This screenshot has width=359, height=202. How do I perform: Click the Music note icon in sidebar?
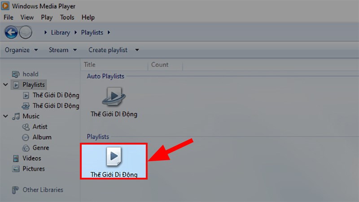coord(16,116)
